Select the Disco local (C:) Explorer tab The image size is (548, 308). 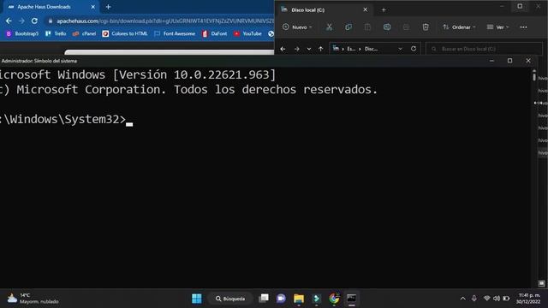pos(325,9)
